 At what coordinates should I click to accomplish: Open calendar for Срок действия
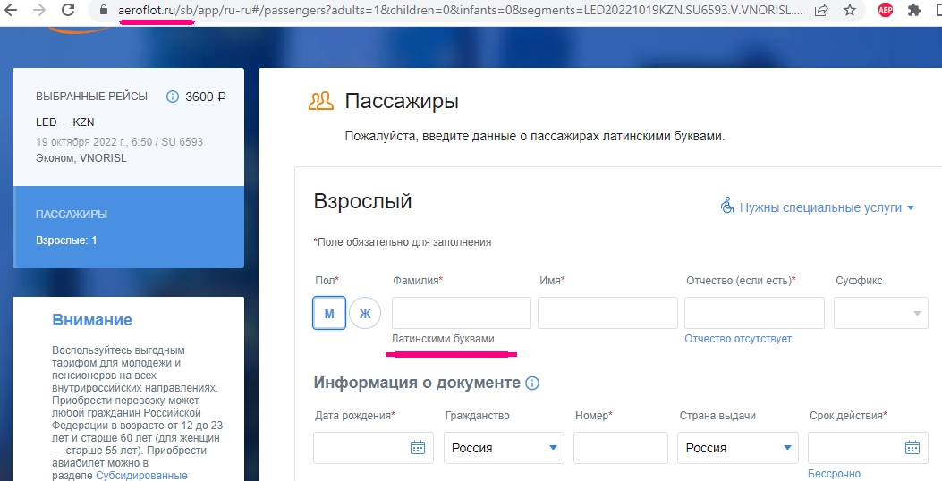(x=912, y=447)
